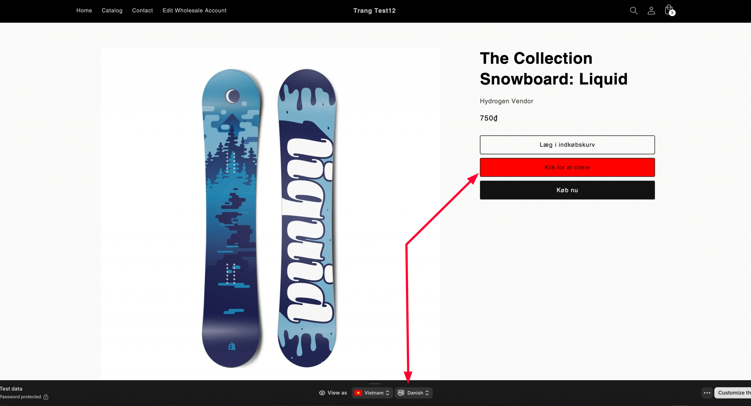Image resolution: width=751 pixels, height=406 pixels.
Task: Click the three-dots more options button
Action: (707, 393)
